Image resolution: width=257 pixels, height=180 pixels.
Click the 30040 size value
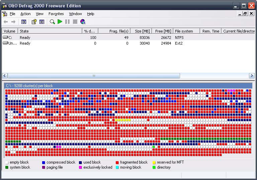point(145,43)
